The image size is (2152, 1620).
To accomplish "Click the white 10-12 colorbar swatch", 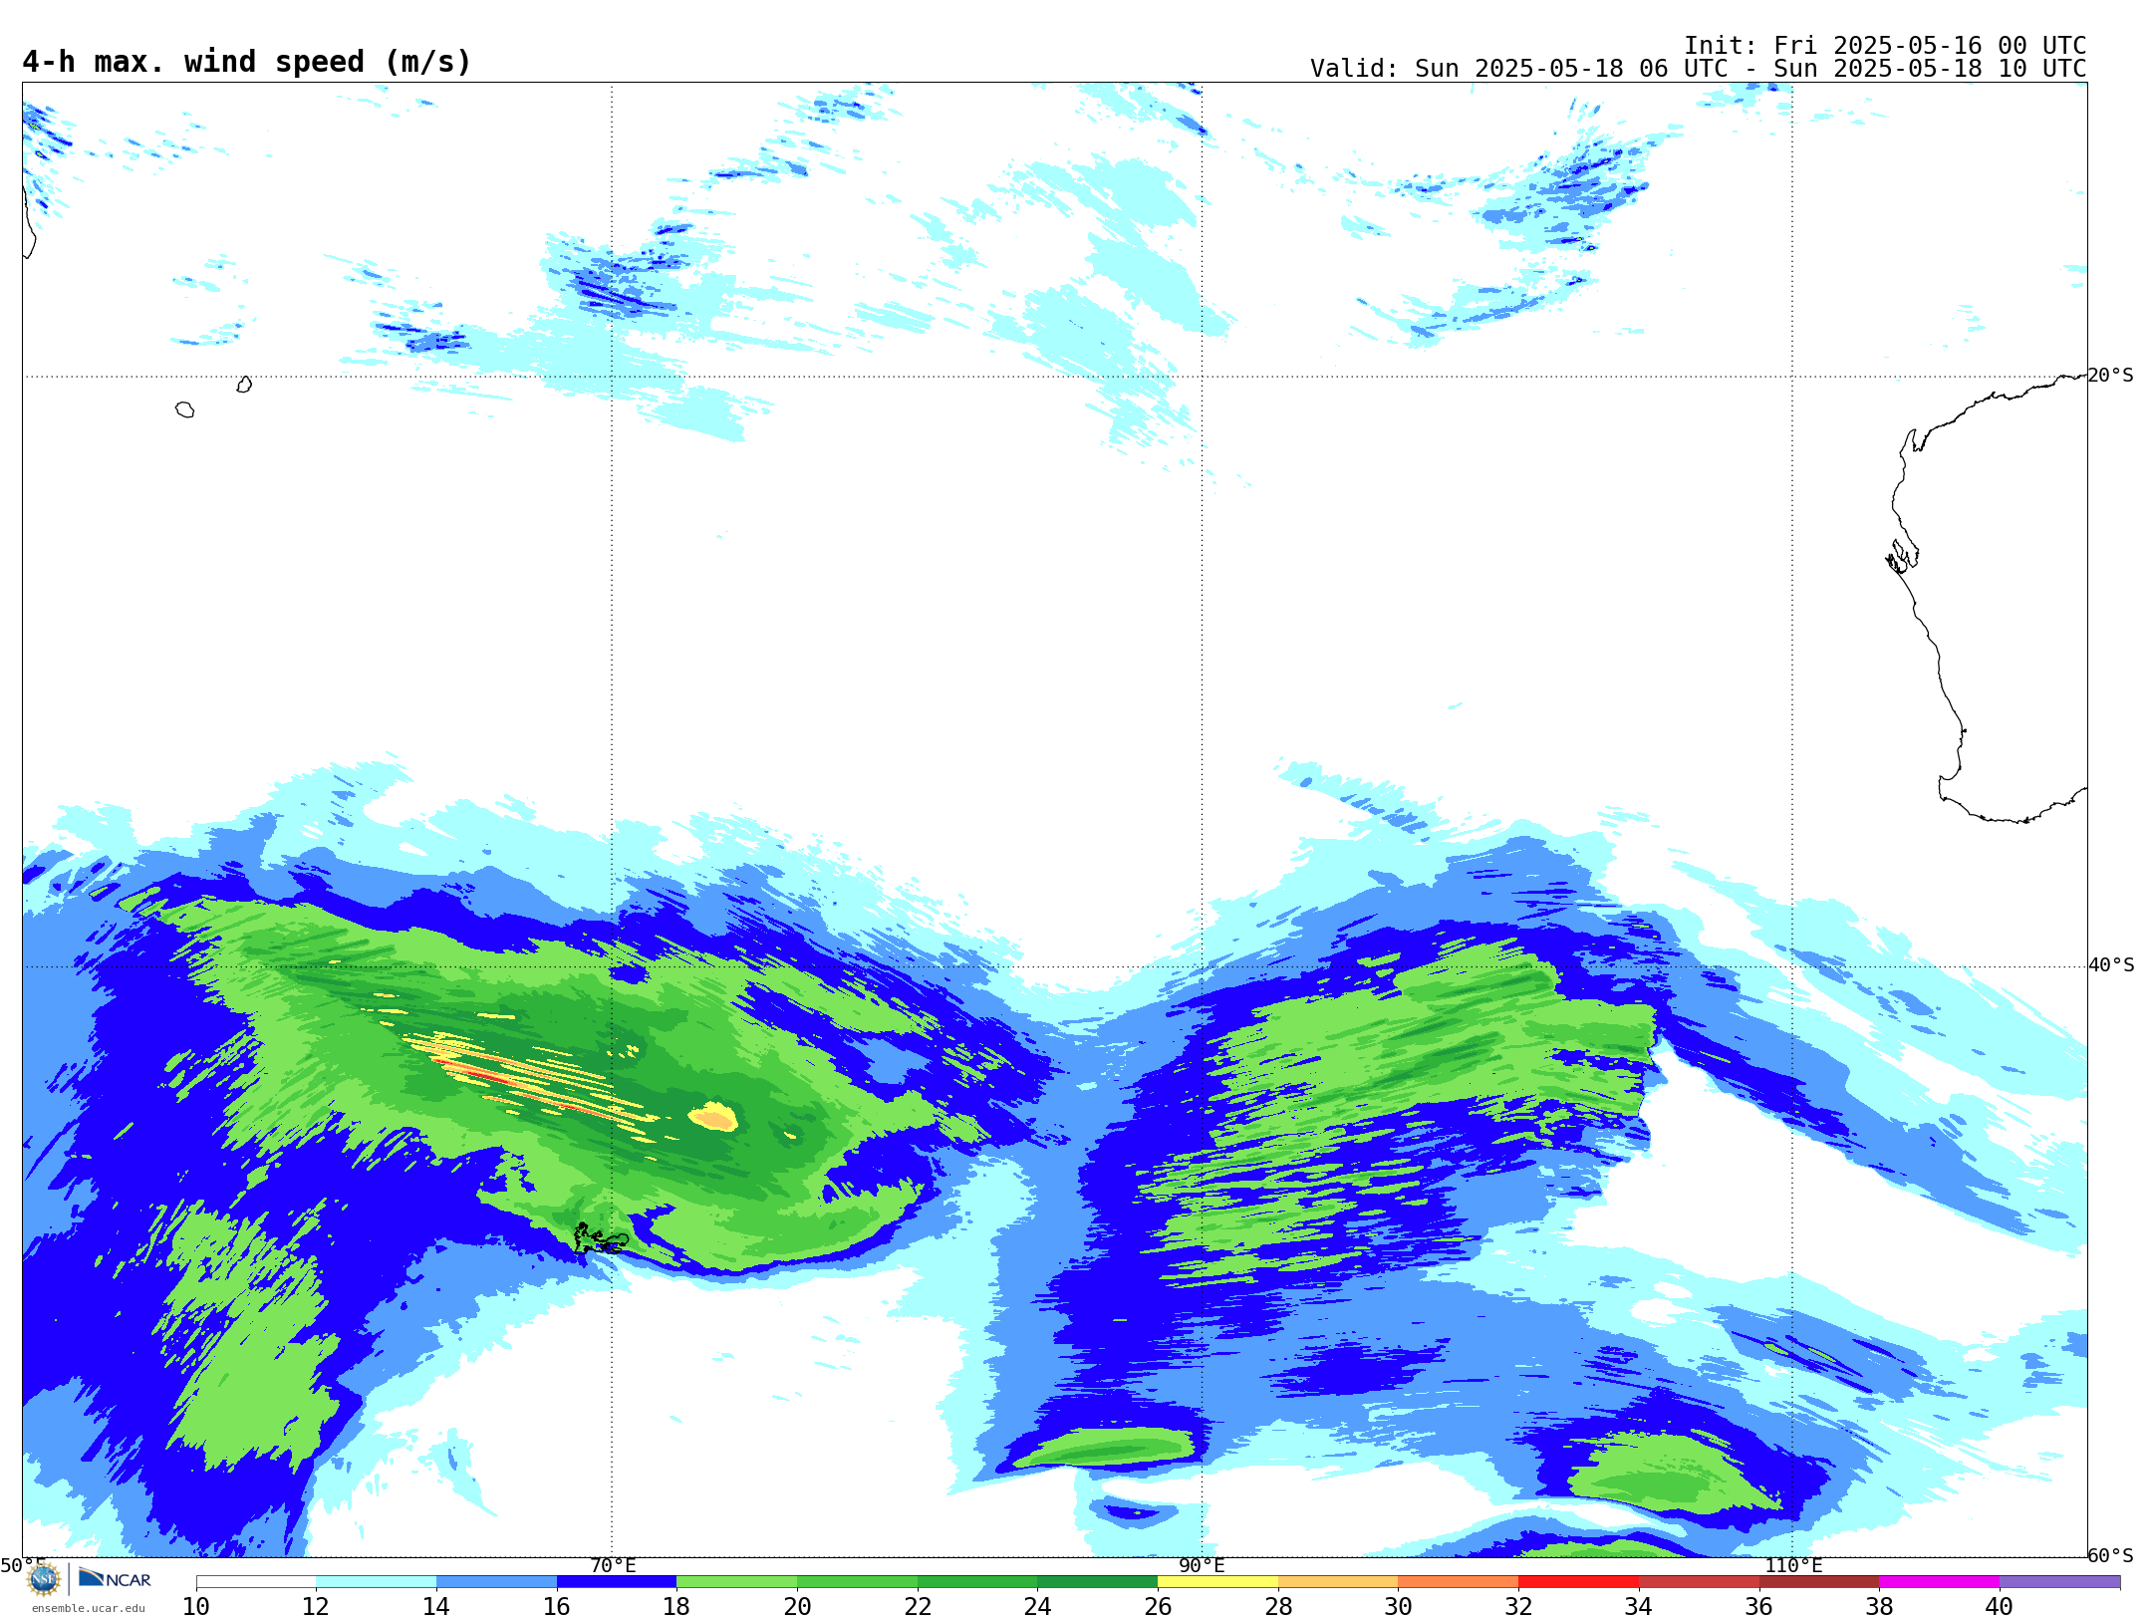I will [256, 1581].
